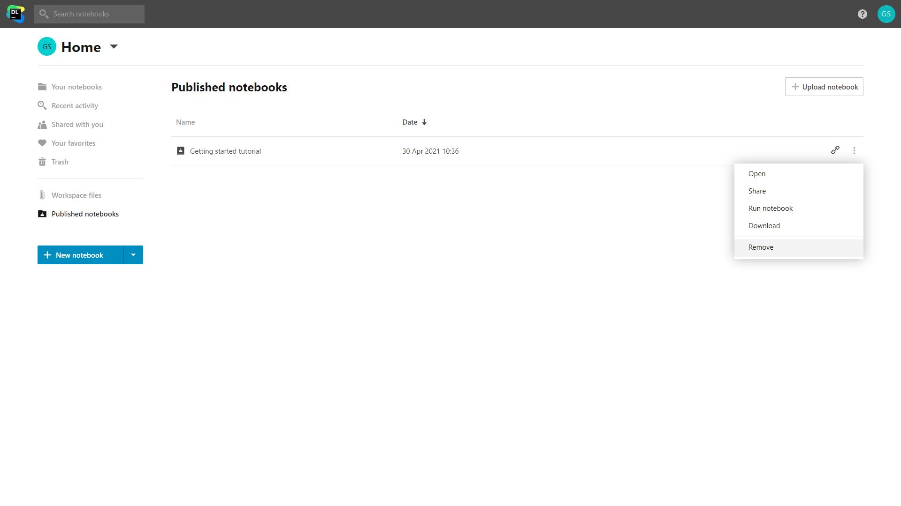Open Your favorites
The height and width of the screenshot is (506, 901).
click(74, 143)
